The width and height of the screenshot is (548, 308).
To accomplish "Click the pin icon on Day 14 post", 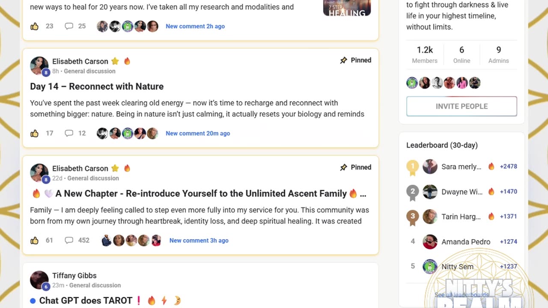I will (x=343, y=60).
